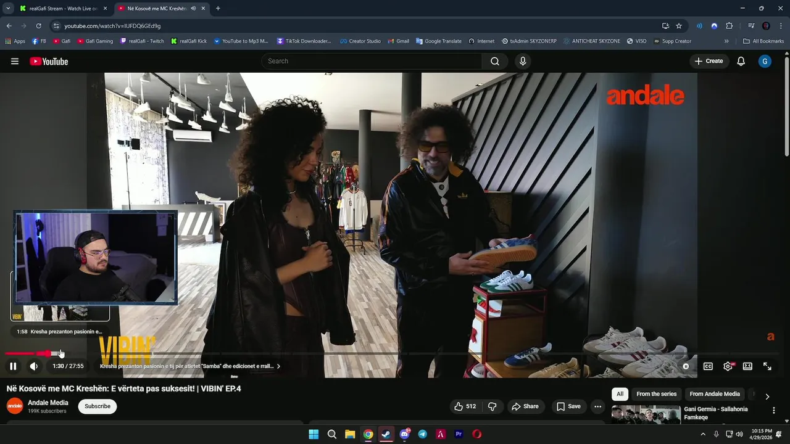The width and height of the screenshot is (790, 444).
Task: Open the All Bookmarks folder
Action: click(x=763, y=41)
